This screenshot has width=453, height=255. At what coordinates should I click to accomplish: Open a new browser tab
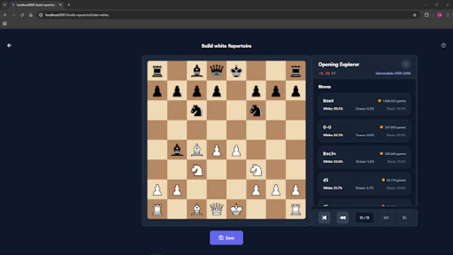tap(69, 4)
